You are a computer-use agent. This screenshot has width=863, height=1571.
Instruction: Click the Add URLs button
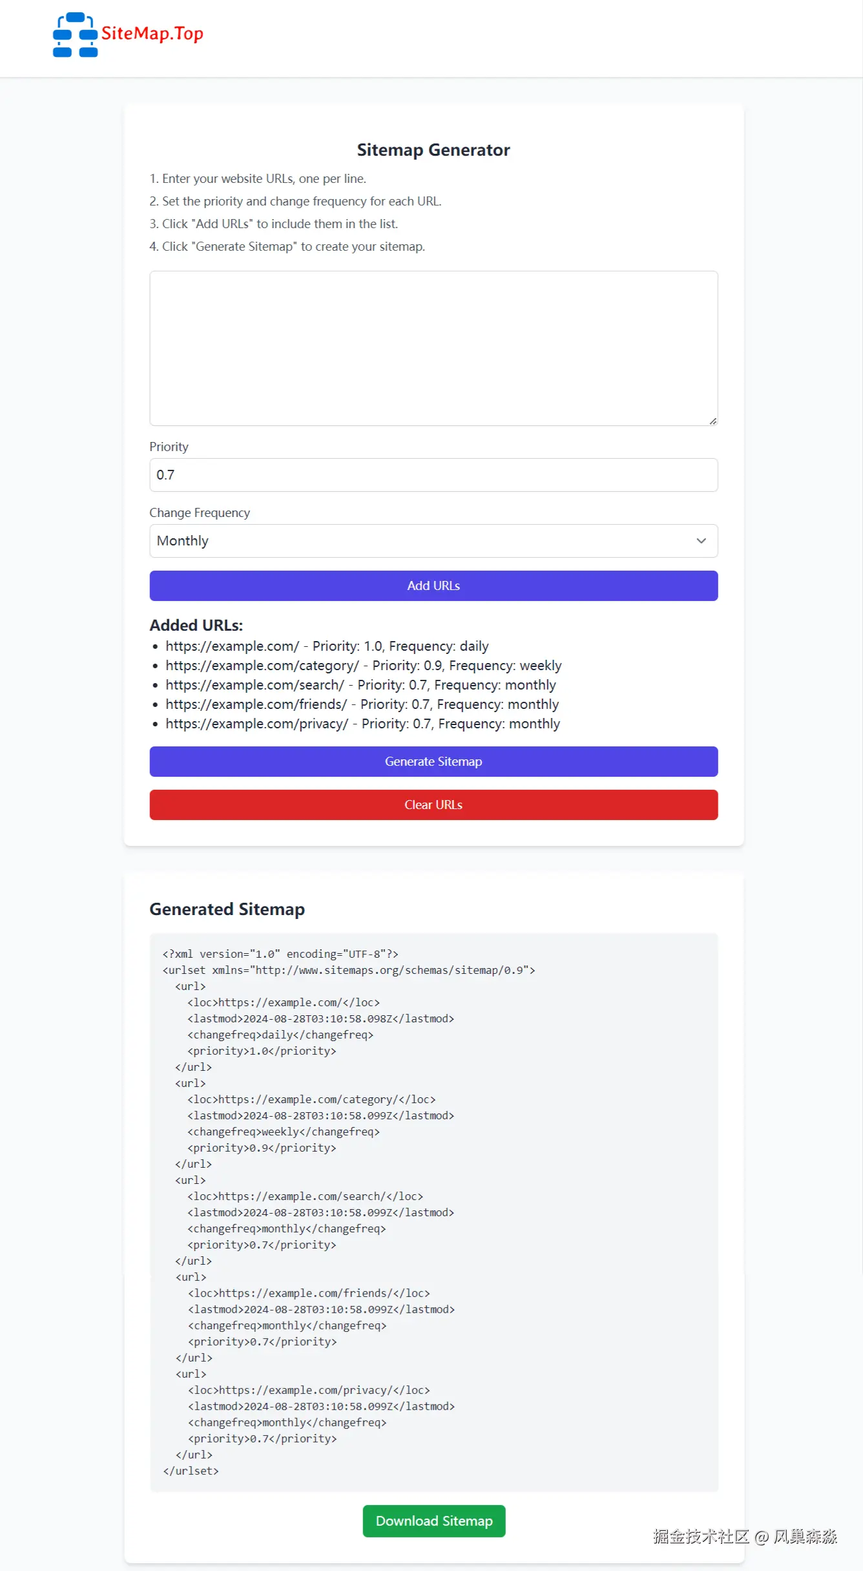[433, 585]
